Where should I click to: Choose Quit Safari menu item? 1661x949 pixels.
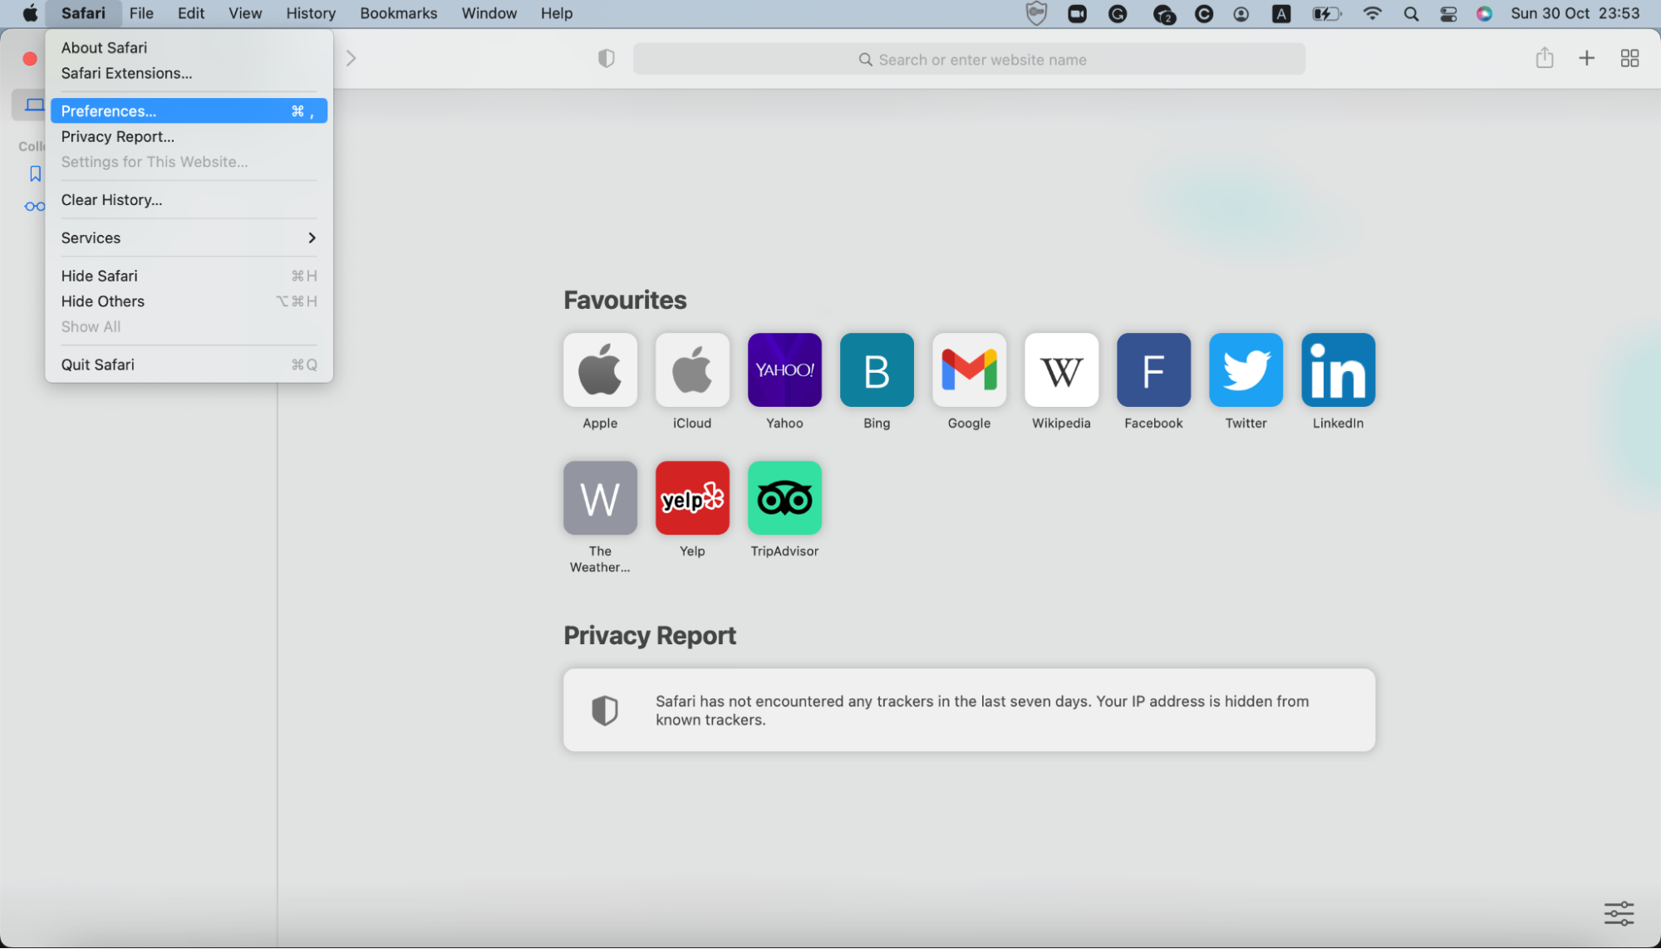click(189, 364)
